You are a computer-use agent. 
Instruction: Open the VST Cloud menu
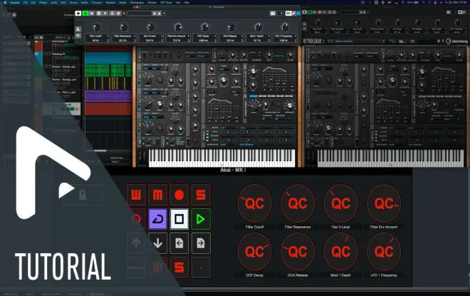166,2
